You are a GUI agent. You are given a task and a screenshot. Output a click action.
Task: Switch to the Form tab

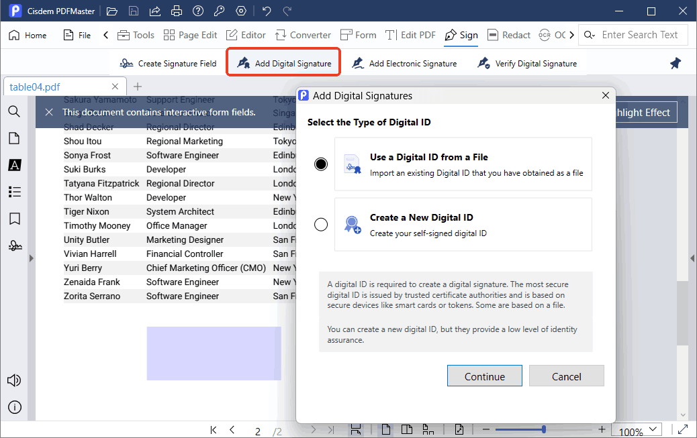(x=359, y=35)
